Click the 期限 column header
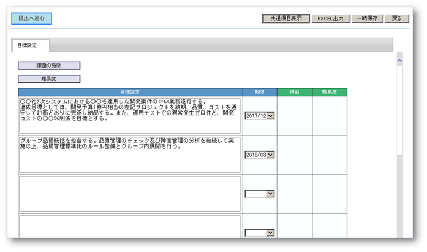Screen dimensions: 427x252 tap(259, 92)
